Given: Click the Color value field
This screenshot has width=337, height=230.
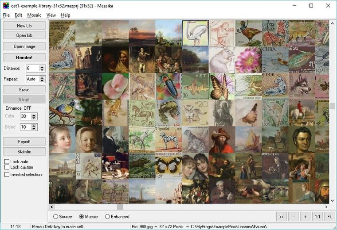Looking at the screenshot, I should 26,116.
